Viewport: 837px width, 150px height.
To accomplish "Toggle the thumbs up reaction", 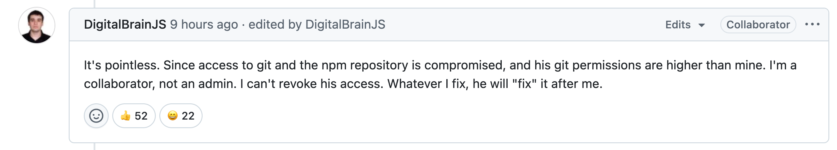I will click(134, 116).
